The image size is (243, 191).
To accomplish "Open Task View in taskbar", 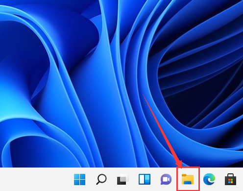I will (x=123, y=179).
